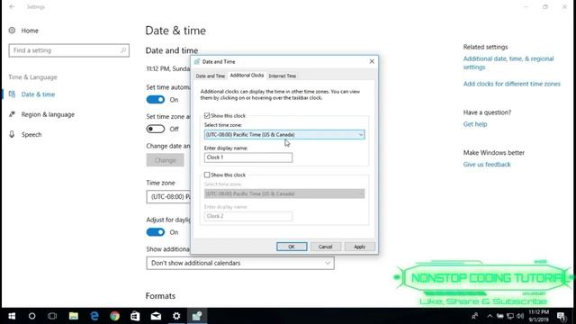
Task: Open the Action Center notifications icon
Action: pyautogui.click(x=561, y=316)
